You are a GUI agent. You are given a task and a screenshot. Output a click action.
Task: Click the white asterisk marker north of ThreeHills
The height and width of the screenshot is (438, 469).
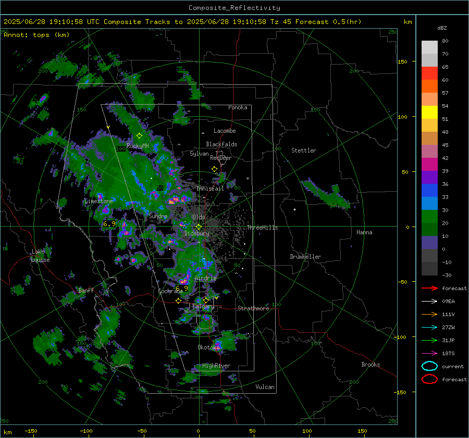[x=248, y=179]
